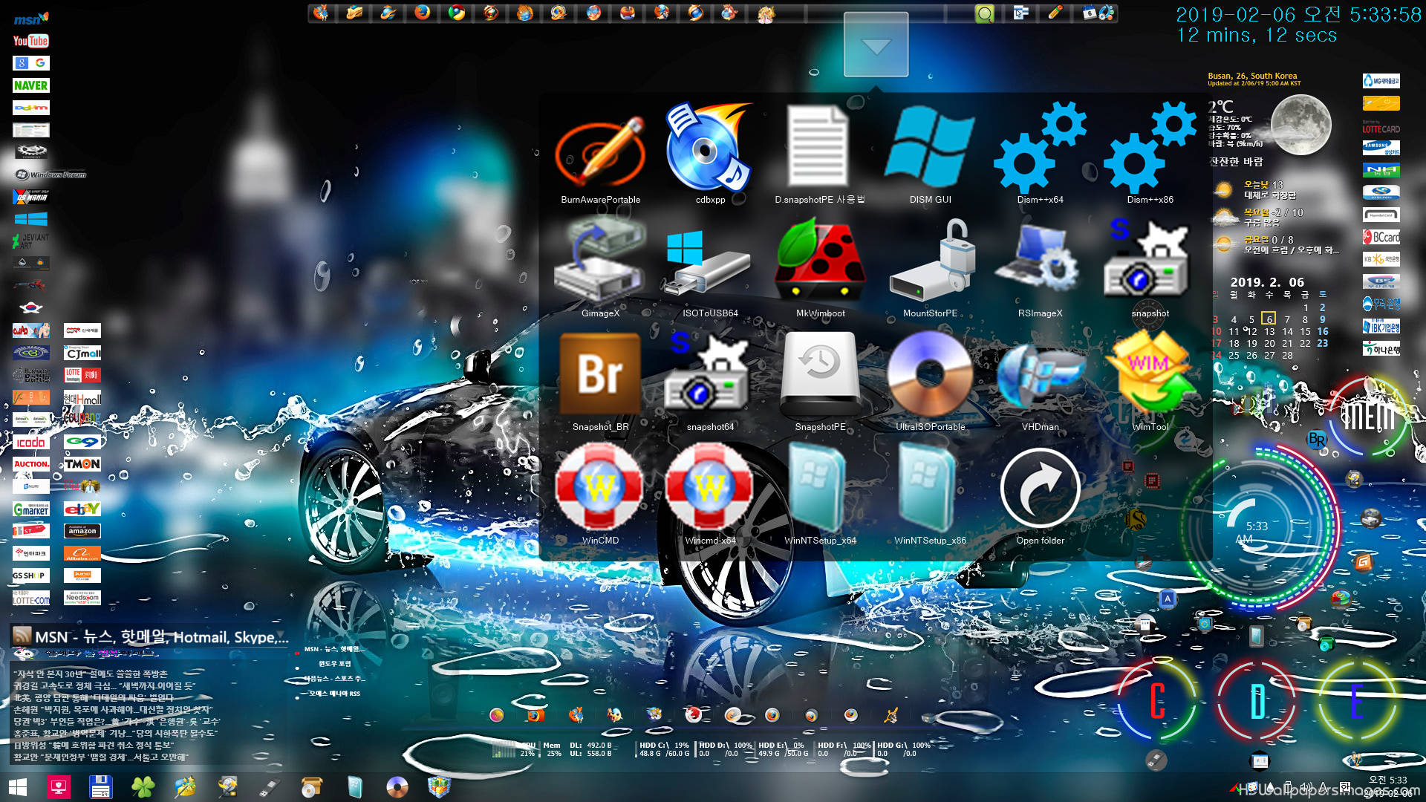Collapse the popup using the down-arrow tile
The width and height of the screenshot is (1426, 802).
pyautogui.click(x=876, y=45)
